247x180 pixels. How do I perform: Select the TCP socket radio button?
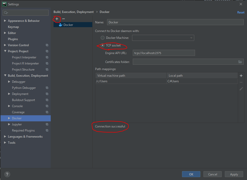[x=102, y=45]
